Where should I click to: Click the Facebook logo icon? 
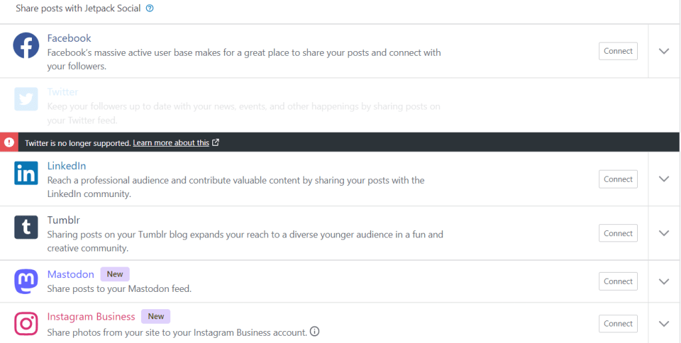tap(26, 45)
